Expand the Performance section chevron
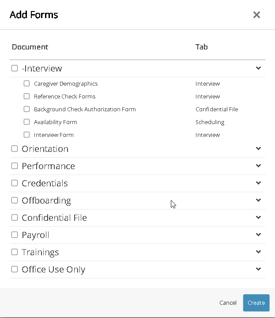The height and width of the screenshot is (318, 275). tap(259, 166)
